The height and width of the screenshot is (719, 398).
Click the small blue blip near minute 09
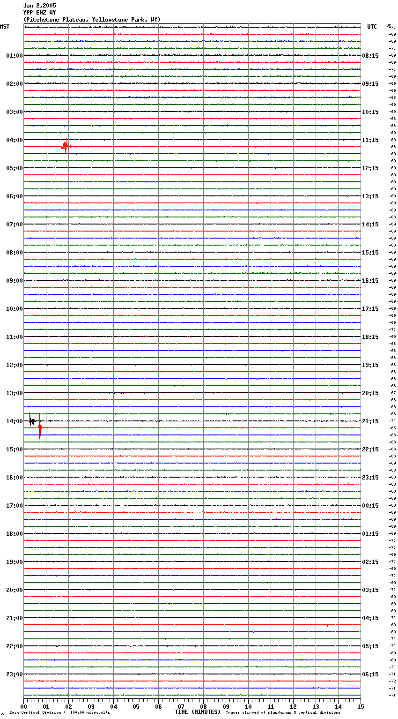224,125
